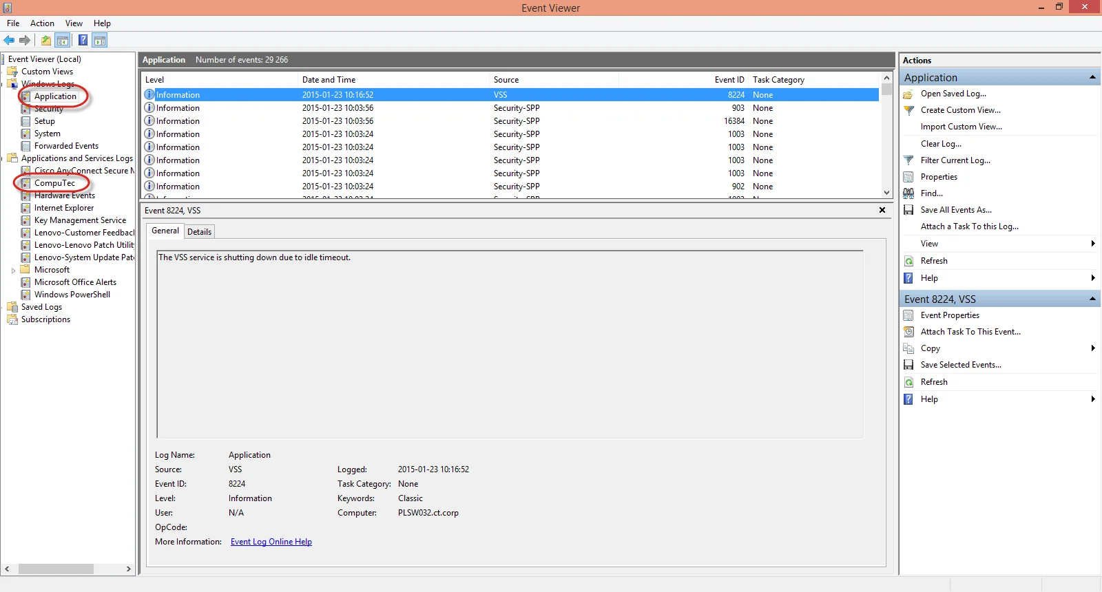This screenshot has width=1102, height=592.
Task: Select Internet Explorer log in tree
Action: (x=64, y=208)
